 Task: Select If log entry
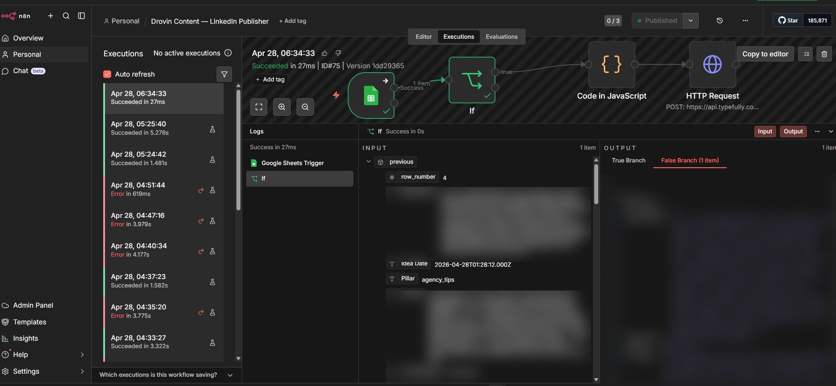click(300, 179)
